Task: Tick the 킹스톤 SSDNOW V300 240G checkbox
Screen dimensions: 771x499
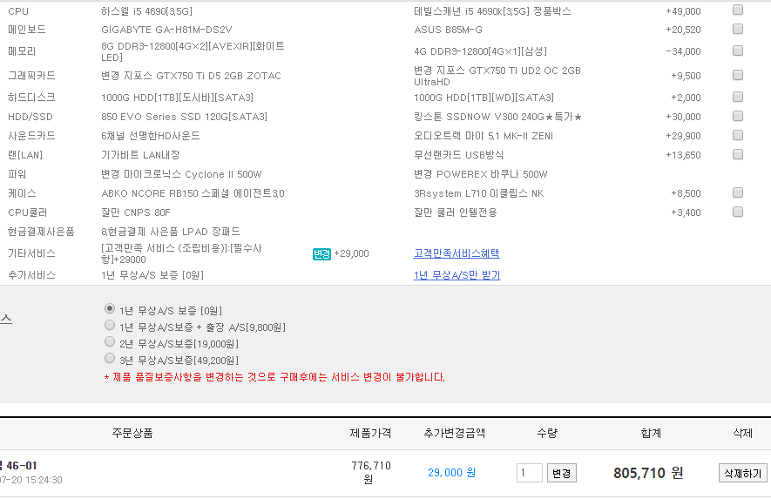Action: 738,116
